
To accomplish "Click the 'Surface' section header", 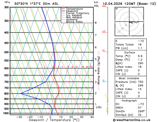I will point(129,52).
